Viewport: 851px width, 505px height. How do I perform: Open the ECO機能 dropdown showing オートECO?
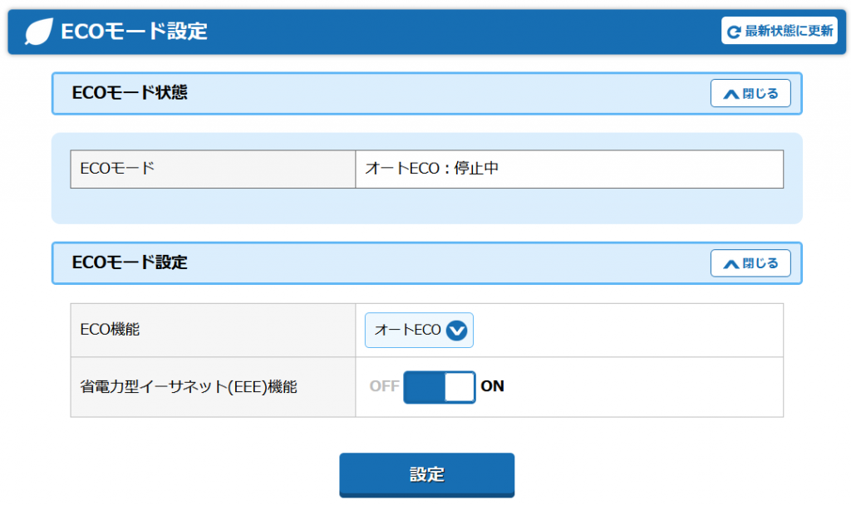pos(409,331)
